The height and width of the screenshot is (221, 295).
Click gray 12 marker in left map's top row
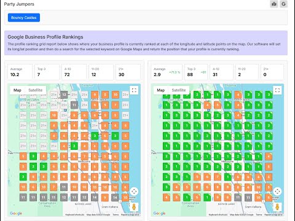[x=64, y=95]
